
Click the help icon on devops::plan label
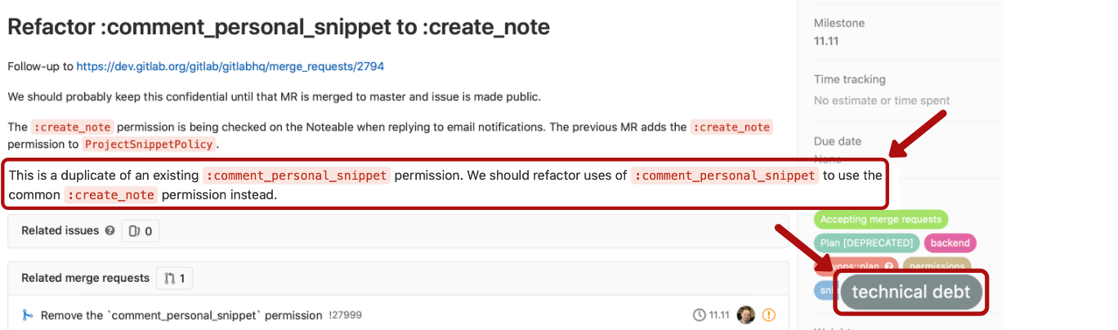[888, 265]
